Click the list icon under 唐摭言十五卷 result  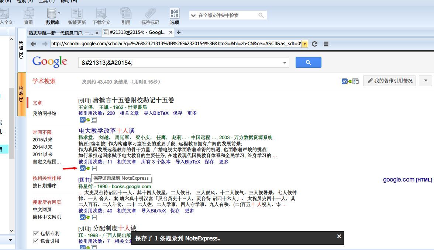94,120
